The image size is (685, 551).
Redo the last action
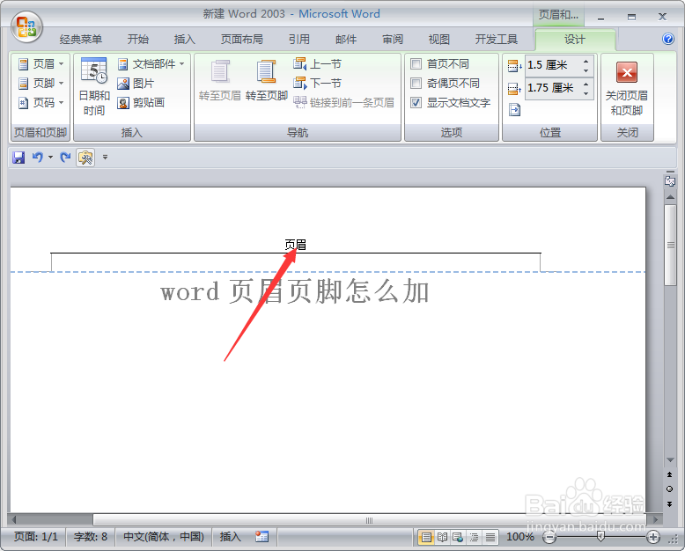click(x=65, y=158)
